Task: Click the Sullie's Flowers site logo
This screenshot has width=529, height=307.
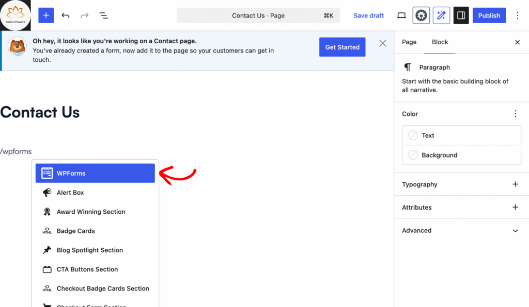Action: click(x=15, y=15)
